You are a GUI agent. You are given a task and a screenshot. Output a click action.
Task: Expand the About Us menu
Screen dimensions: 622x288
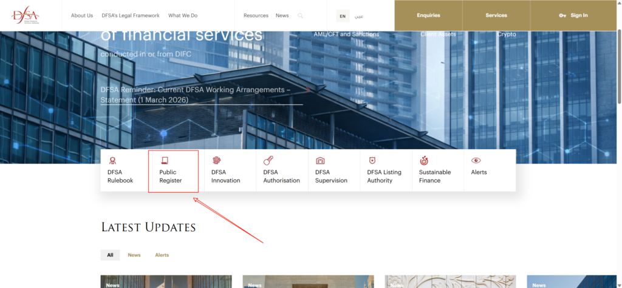pos(82,16)
